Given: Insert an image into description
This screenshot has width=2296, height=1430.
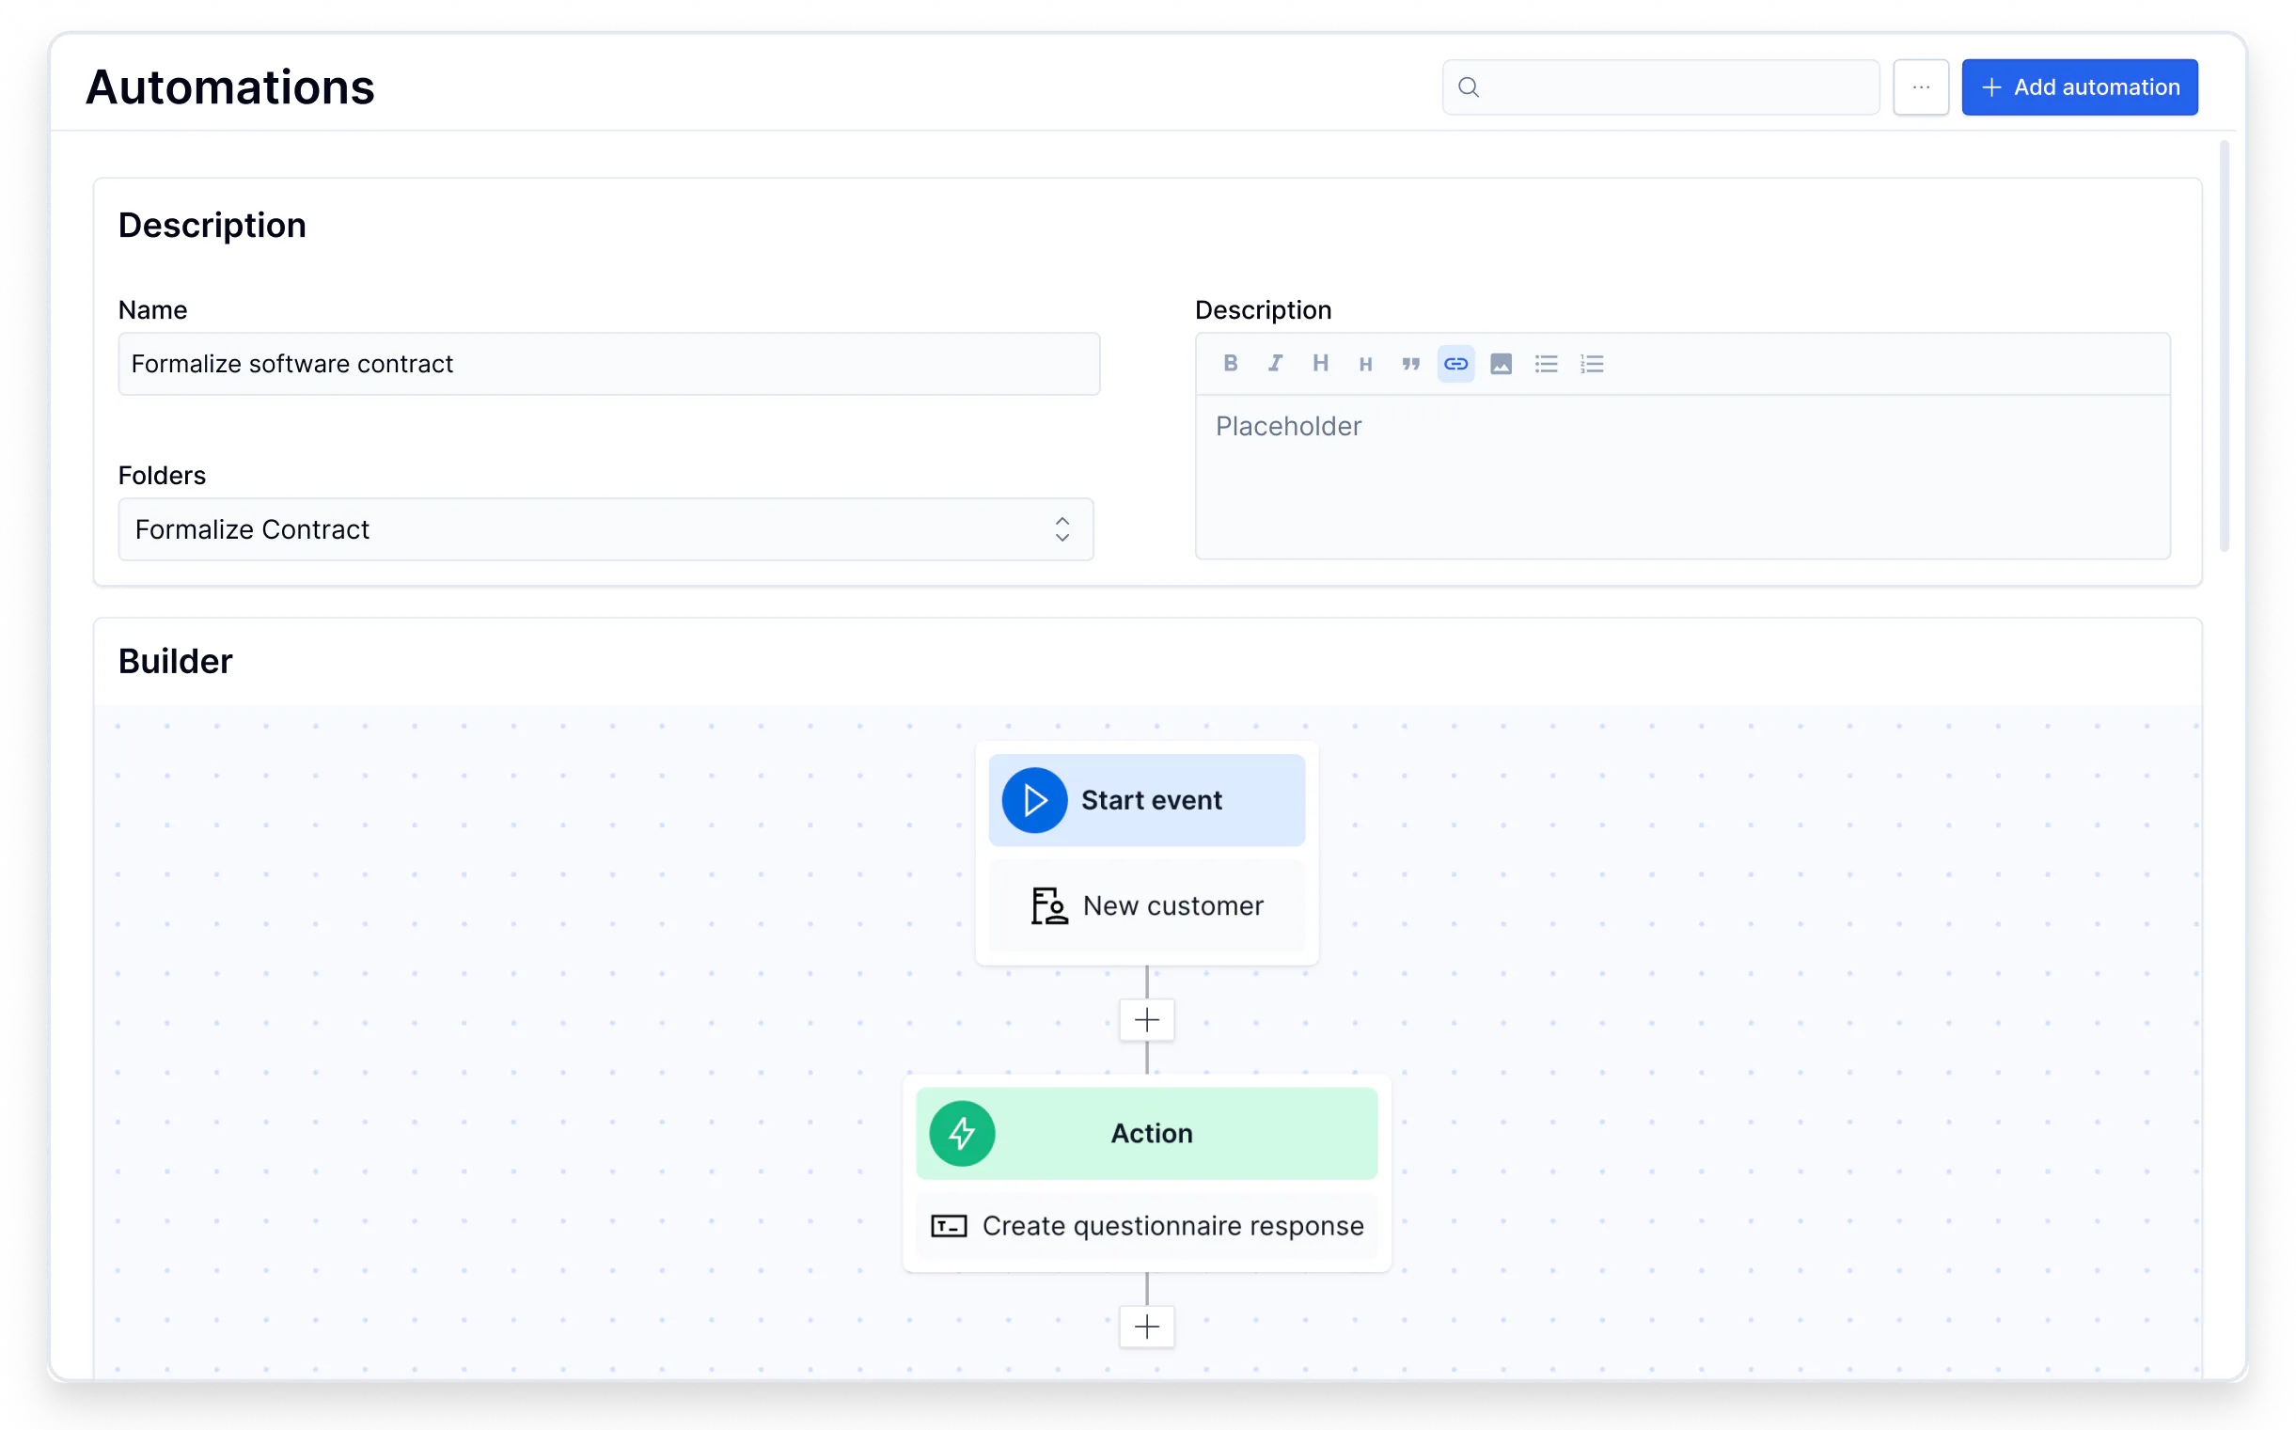Looking at the screenshot, I should (1501, 363).
